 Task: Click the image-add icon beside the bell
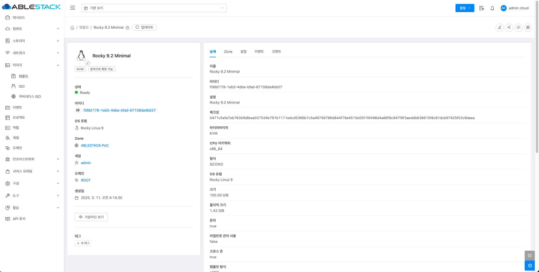(x=482, y=8)
